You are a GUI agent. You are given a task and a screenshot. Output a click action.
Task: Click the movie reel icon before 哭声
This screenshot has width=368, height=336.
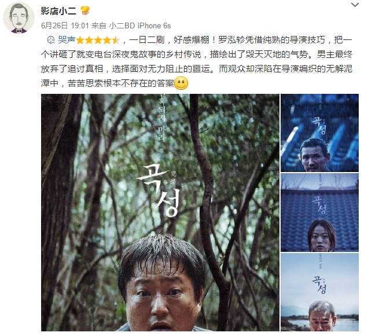(51, 40)
